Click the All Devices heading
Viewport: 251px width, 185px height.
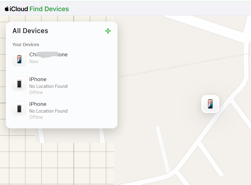coord(30,31)
